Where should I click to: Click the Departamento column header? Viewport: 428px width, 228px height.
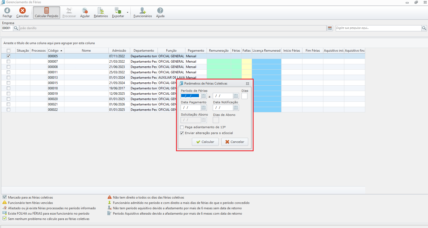click(x=144, y=51)
